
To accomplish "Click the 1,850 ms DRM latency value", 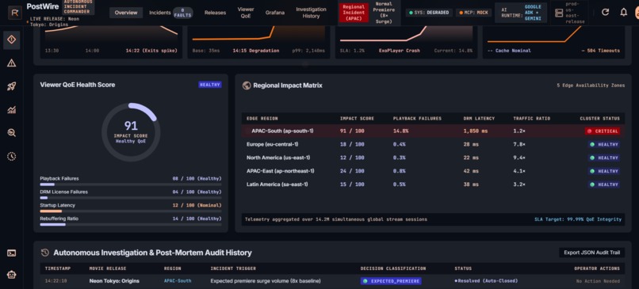I will pyautogui.click(x=475, y=131).
